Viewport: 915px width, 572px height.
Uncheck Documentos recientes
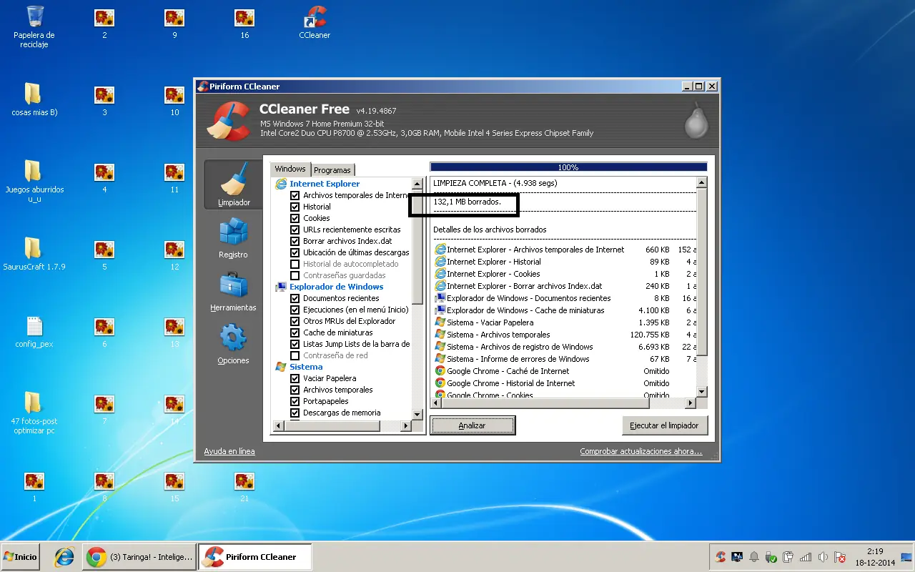pyautogui.click(x=295, y=298)
